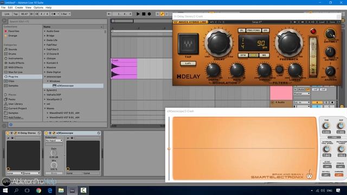Click the Audio Effects category icon
The height and width of the screenshot is (195, 347).
pyautogui.click(x=6, y=63)
